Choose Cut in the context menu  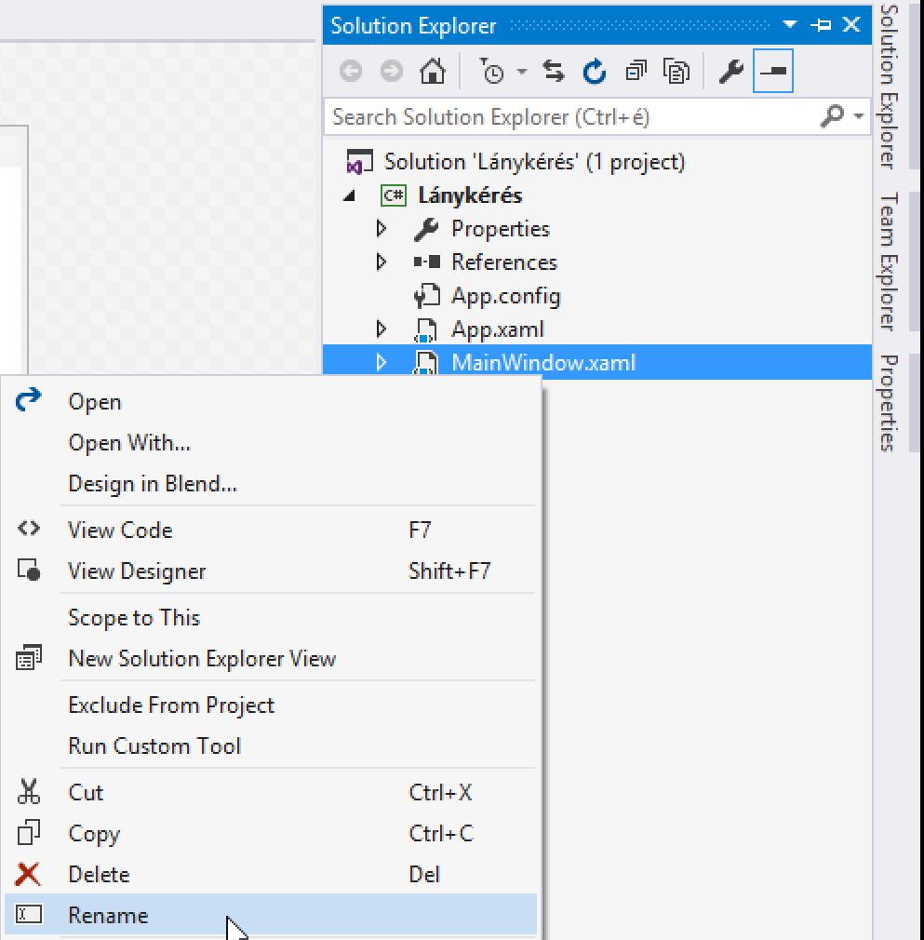click(270, 793)
